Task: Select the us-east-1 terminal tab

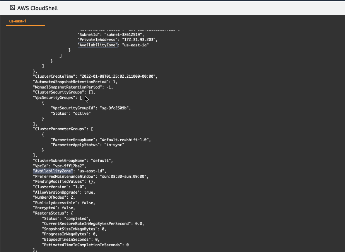Action: tap(18, 21)
